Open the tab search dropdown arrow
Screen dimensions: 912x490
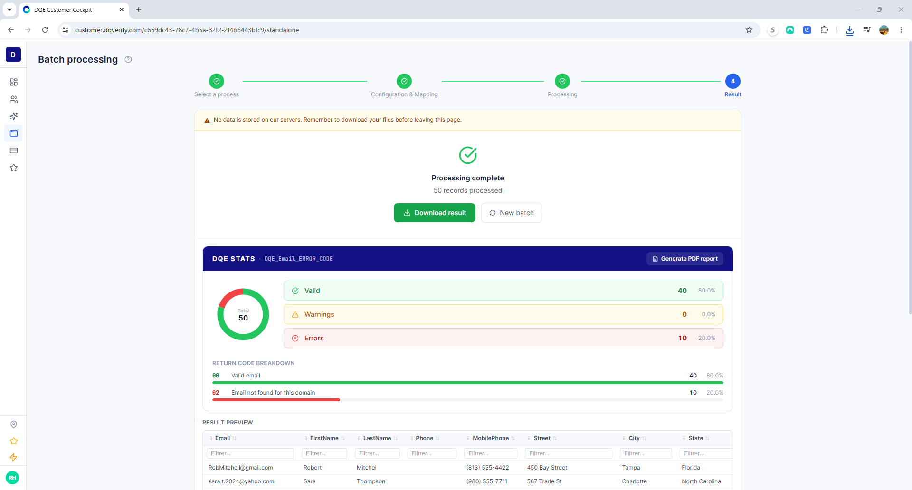tap(9, 9)
